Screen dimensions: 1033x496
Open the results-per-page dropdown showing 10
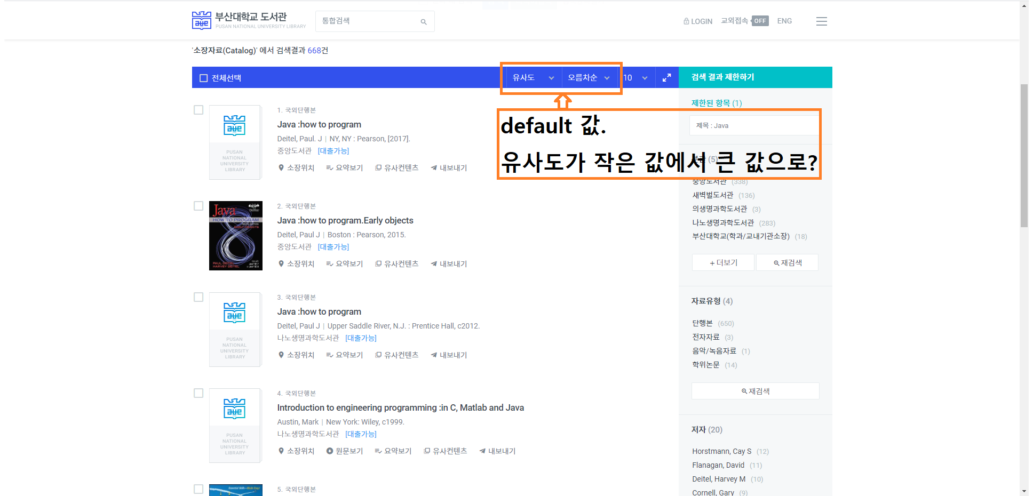(635, 78)
